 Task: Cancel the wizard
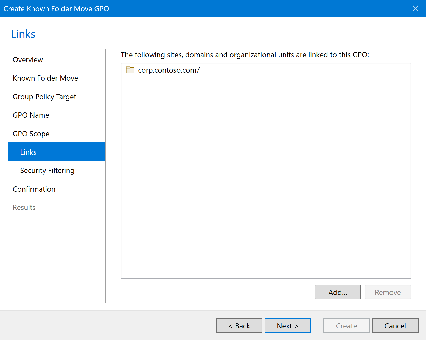pyautogui.click(x=395, y=326)
